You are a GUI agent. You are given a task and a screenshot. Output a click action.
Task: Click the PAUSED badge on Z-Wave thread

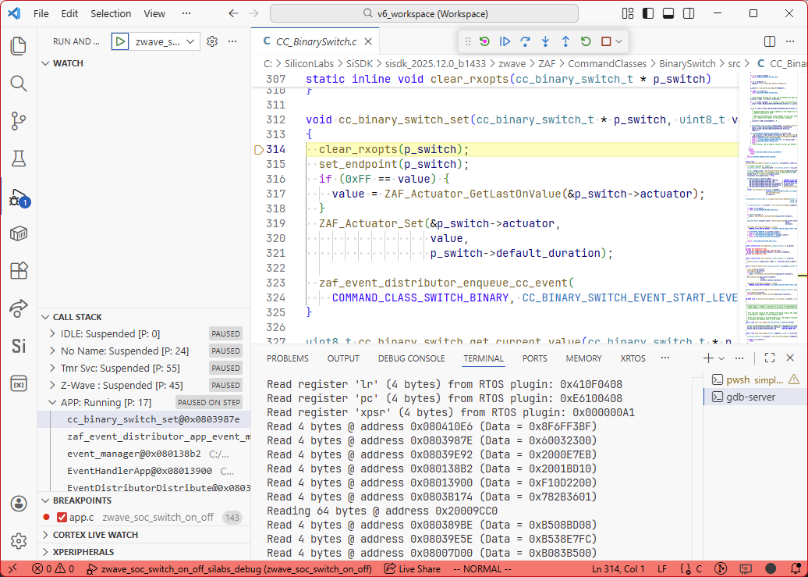pyautogui.click(x=225, y=385)
